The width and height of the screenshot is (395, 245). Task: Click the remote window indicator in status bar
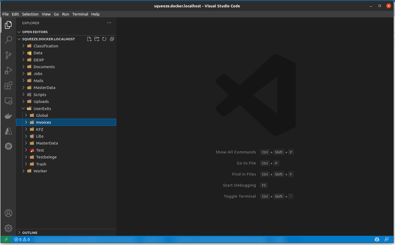point(6,239)
